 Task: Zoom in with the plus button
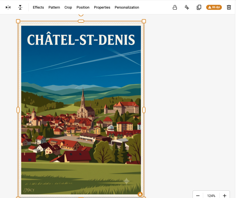click(x=225, y=195)
